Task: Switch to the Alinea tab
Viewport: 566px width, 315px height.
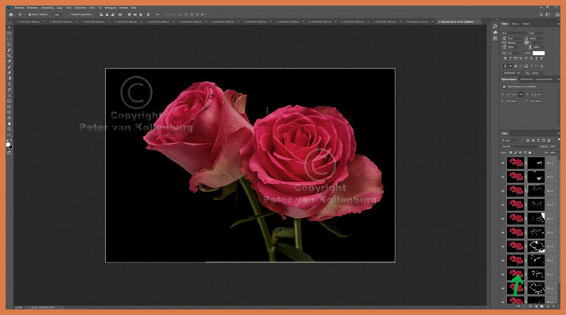Action: pyautogui.click(x=515, y=24)
